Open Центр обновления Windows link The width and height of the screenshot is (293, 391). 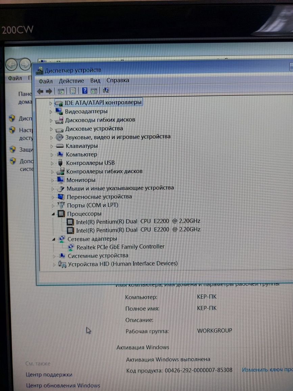tap(63, 386)
